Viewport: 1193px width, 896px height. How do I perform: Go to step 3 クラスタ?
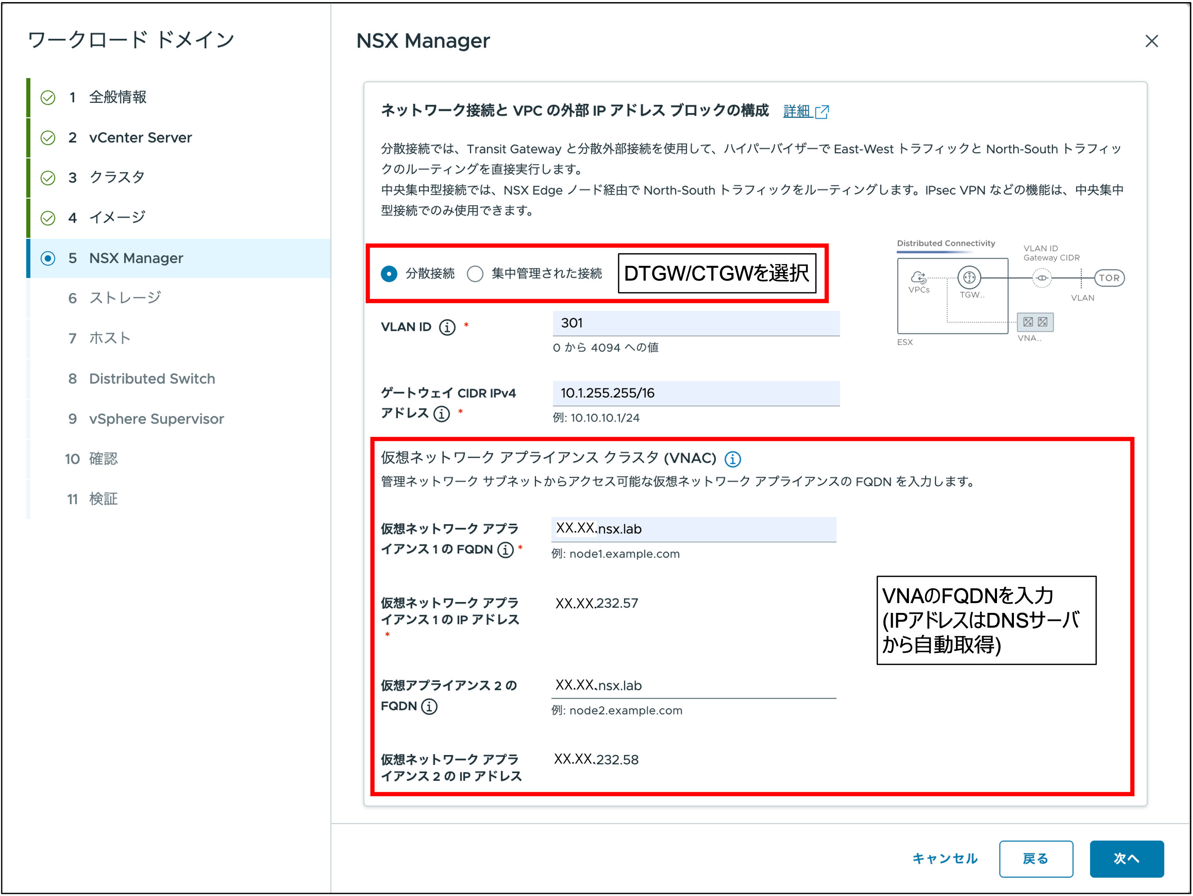pos(179,177)
